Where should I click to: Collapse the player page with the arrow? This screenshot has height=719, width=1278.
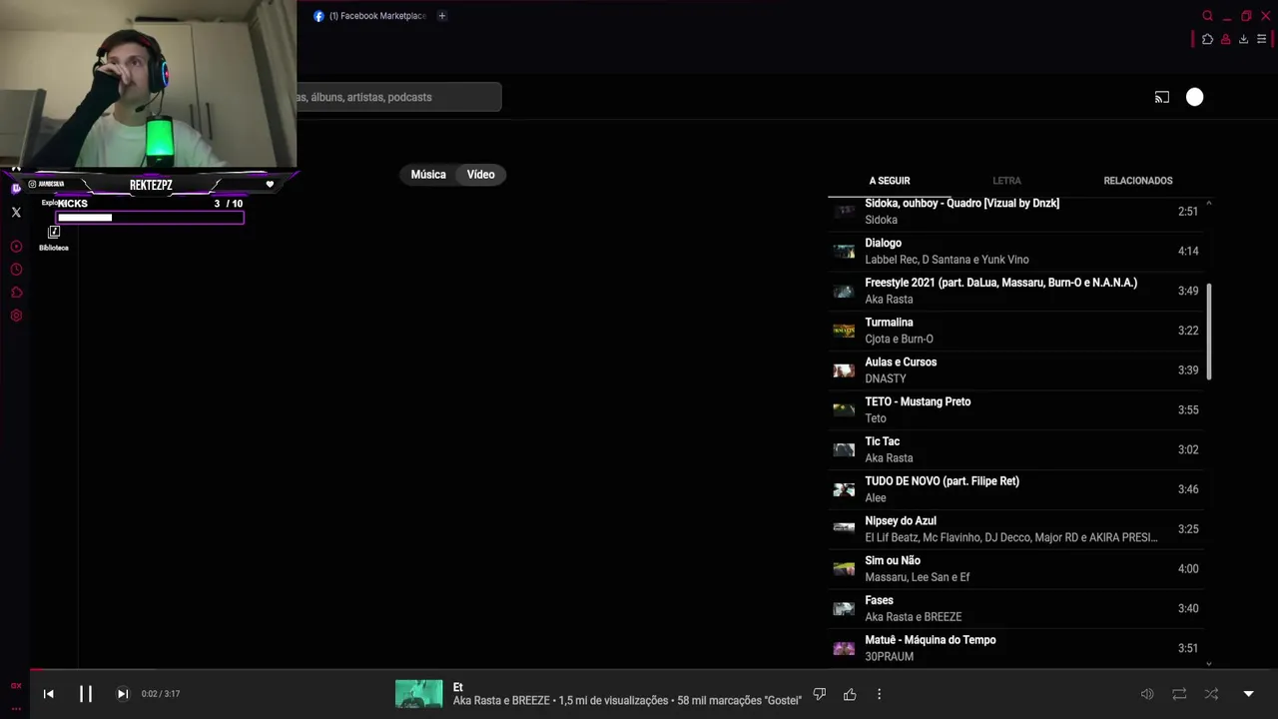tap(1248, 694)
